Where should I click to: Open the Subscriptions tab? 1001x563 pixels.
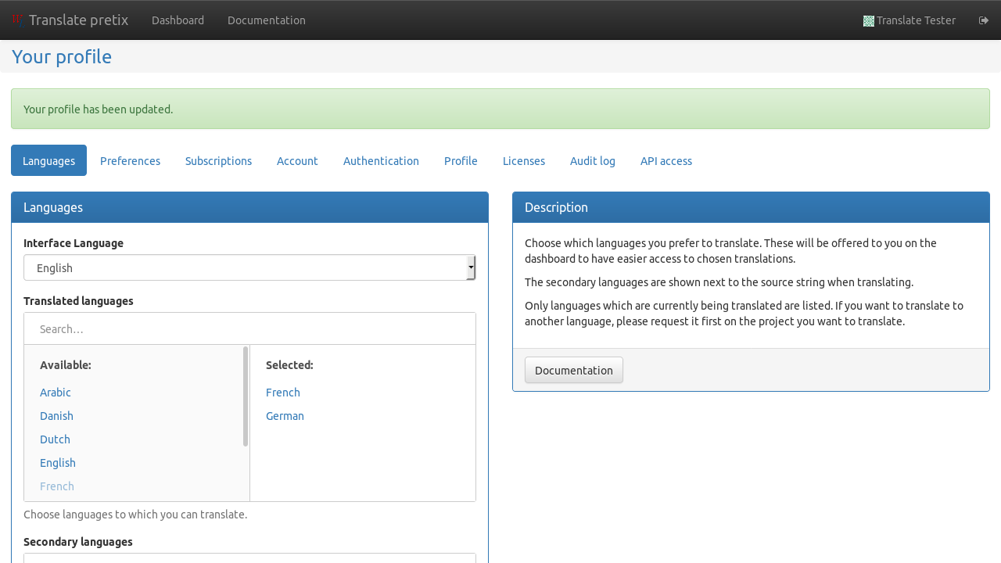(218, 161)
